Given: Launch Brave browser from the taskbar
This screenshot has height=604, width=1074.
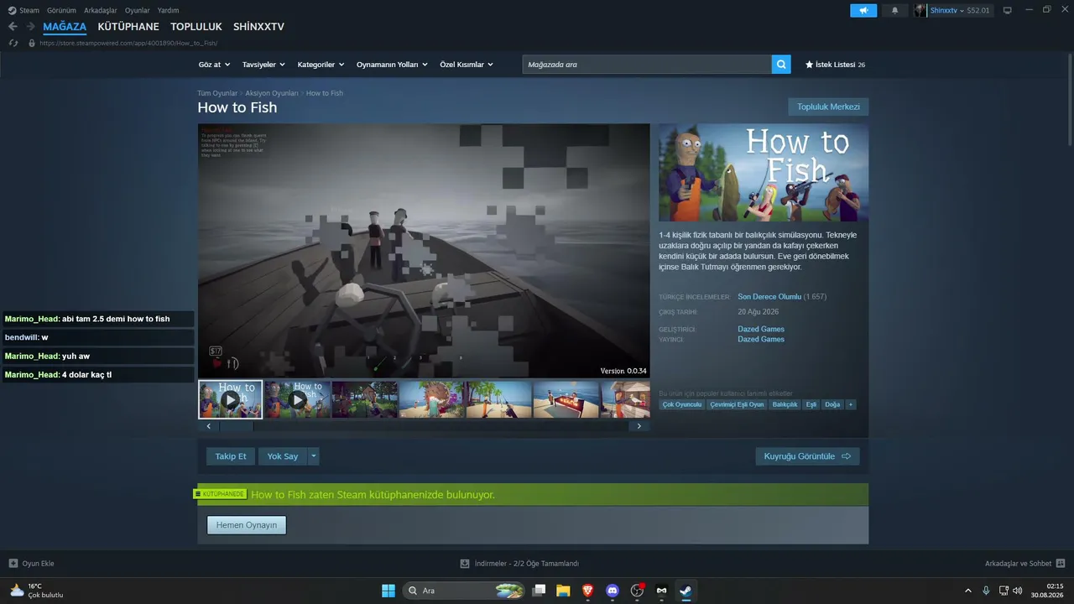Looking at the screenshot, I should (x=587, y=591).
